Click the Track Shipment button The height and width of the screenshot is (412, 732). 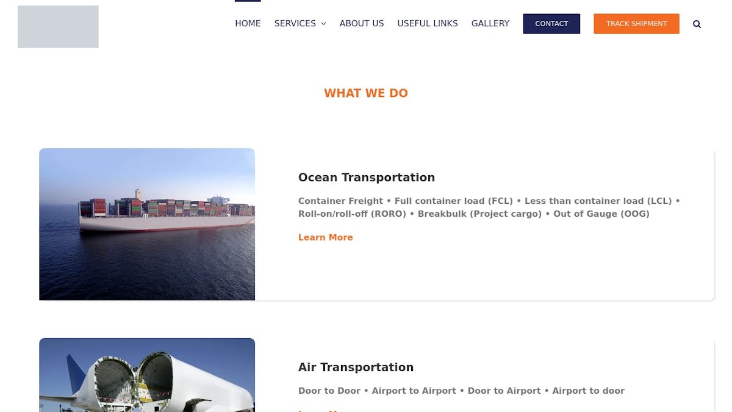point(636,24)
